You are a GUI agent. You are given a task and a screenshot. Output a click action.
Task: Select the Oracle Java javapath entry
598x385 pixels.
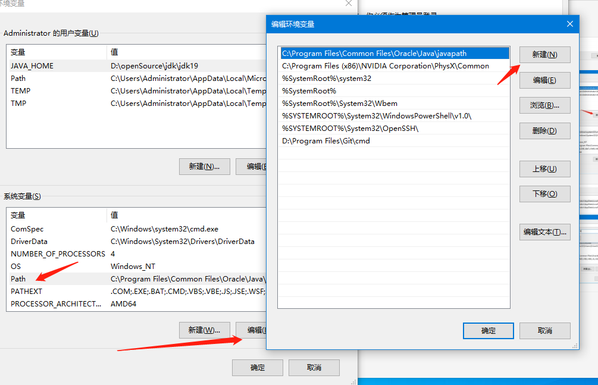click(374, 54)
